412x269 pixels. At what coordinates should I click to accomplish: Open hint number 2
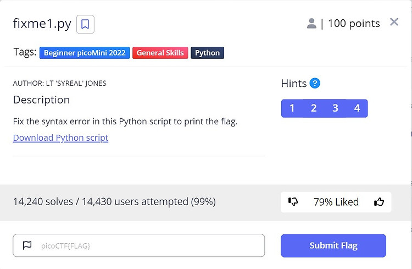click(314, 108)
